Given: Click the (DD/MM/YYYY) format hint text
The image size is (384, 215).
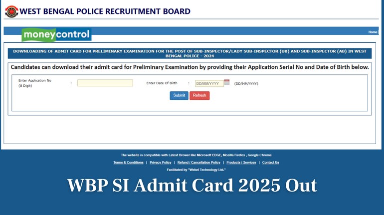Looking at the screenshot, I should click(246, 84).
